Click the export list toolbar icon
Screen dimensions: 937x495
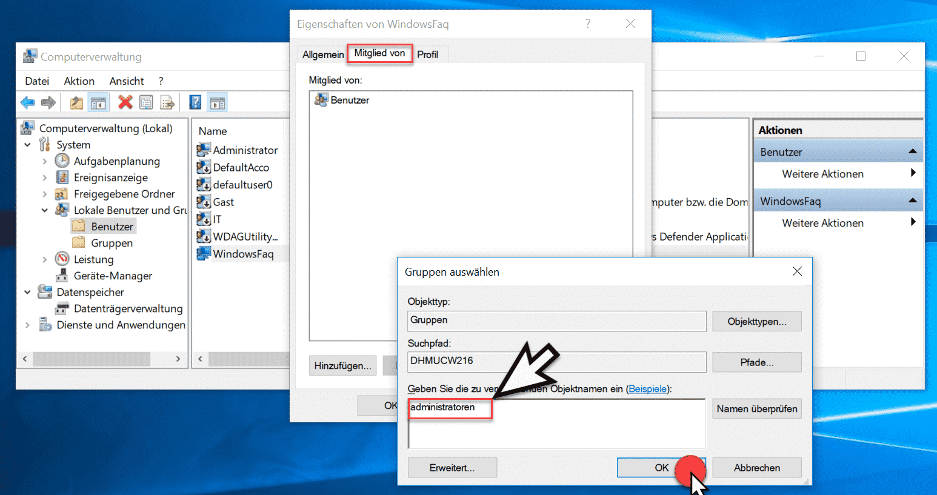point(167,102)
